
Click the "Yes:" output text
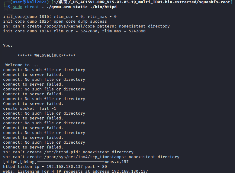pyautogui.click(x=8, y=46)
